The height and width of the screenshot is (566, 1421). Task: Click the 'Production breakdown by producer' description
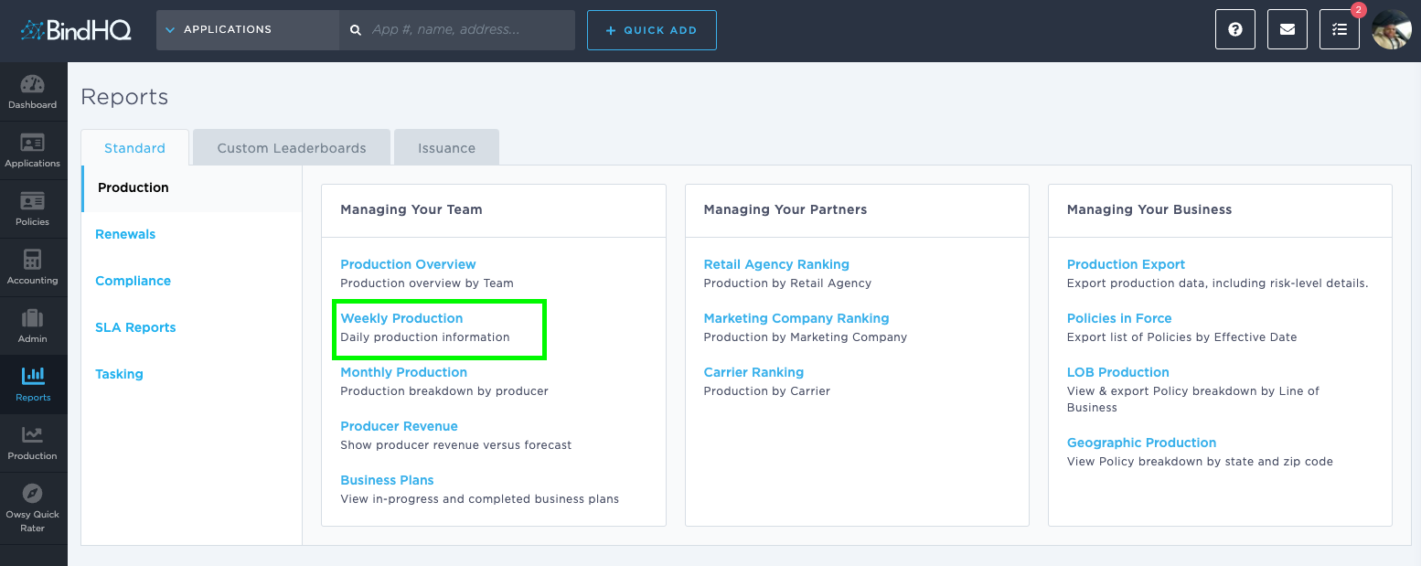444,391
